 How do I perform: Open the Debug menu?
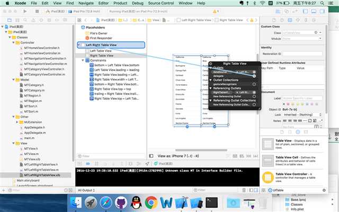point(138,3)
